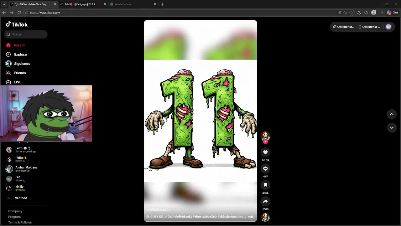Add this page to favorites
401x226 pixels.
(x=351, y=13)
